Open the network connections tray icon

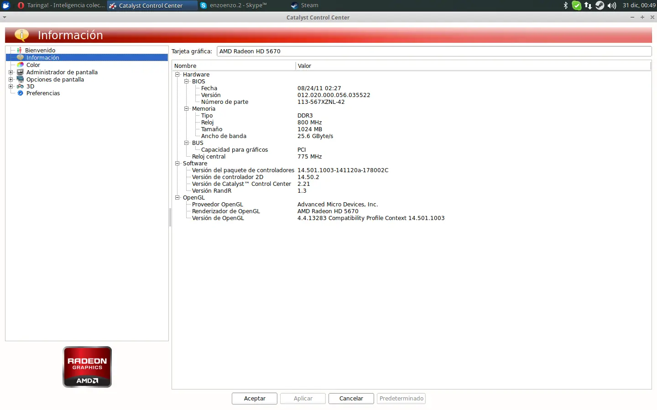(x=588, y=5)
